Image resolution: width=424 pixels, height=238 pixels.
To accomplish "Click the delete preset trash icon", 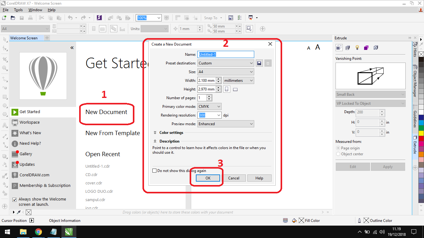I will pos(268,63).
